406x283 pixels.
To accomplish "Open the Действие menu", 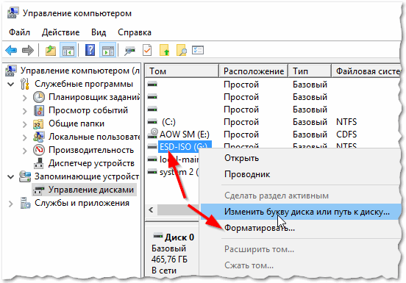I will [60, 32].
